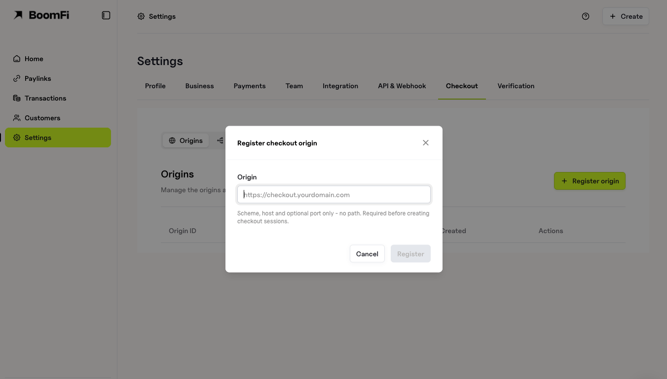The image size is (667, 379).
Task: Click the Register origin button
Action: pos(590,181)
